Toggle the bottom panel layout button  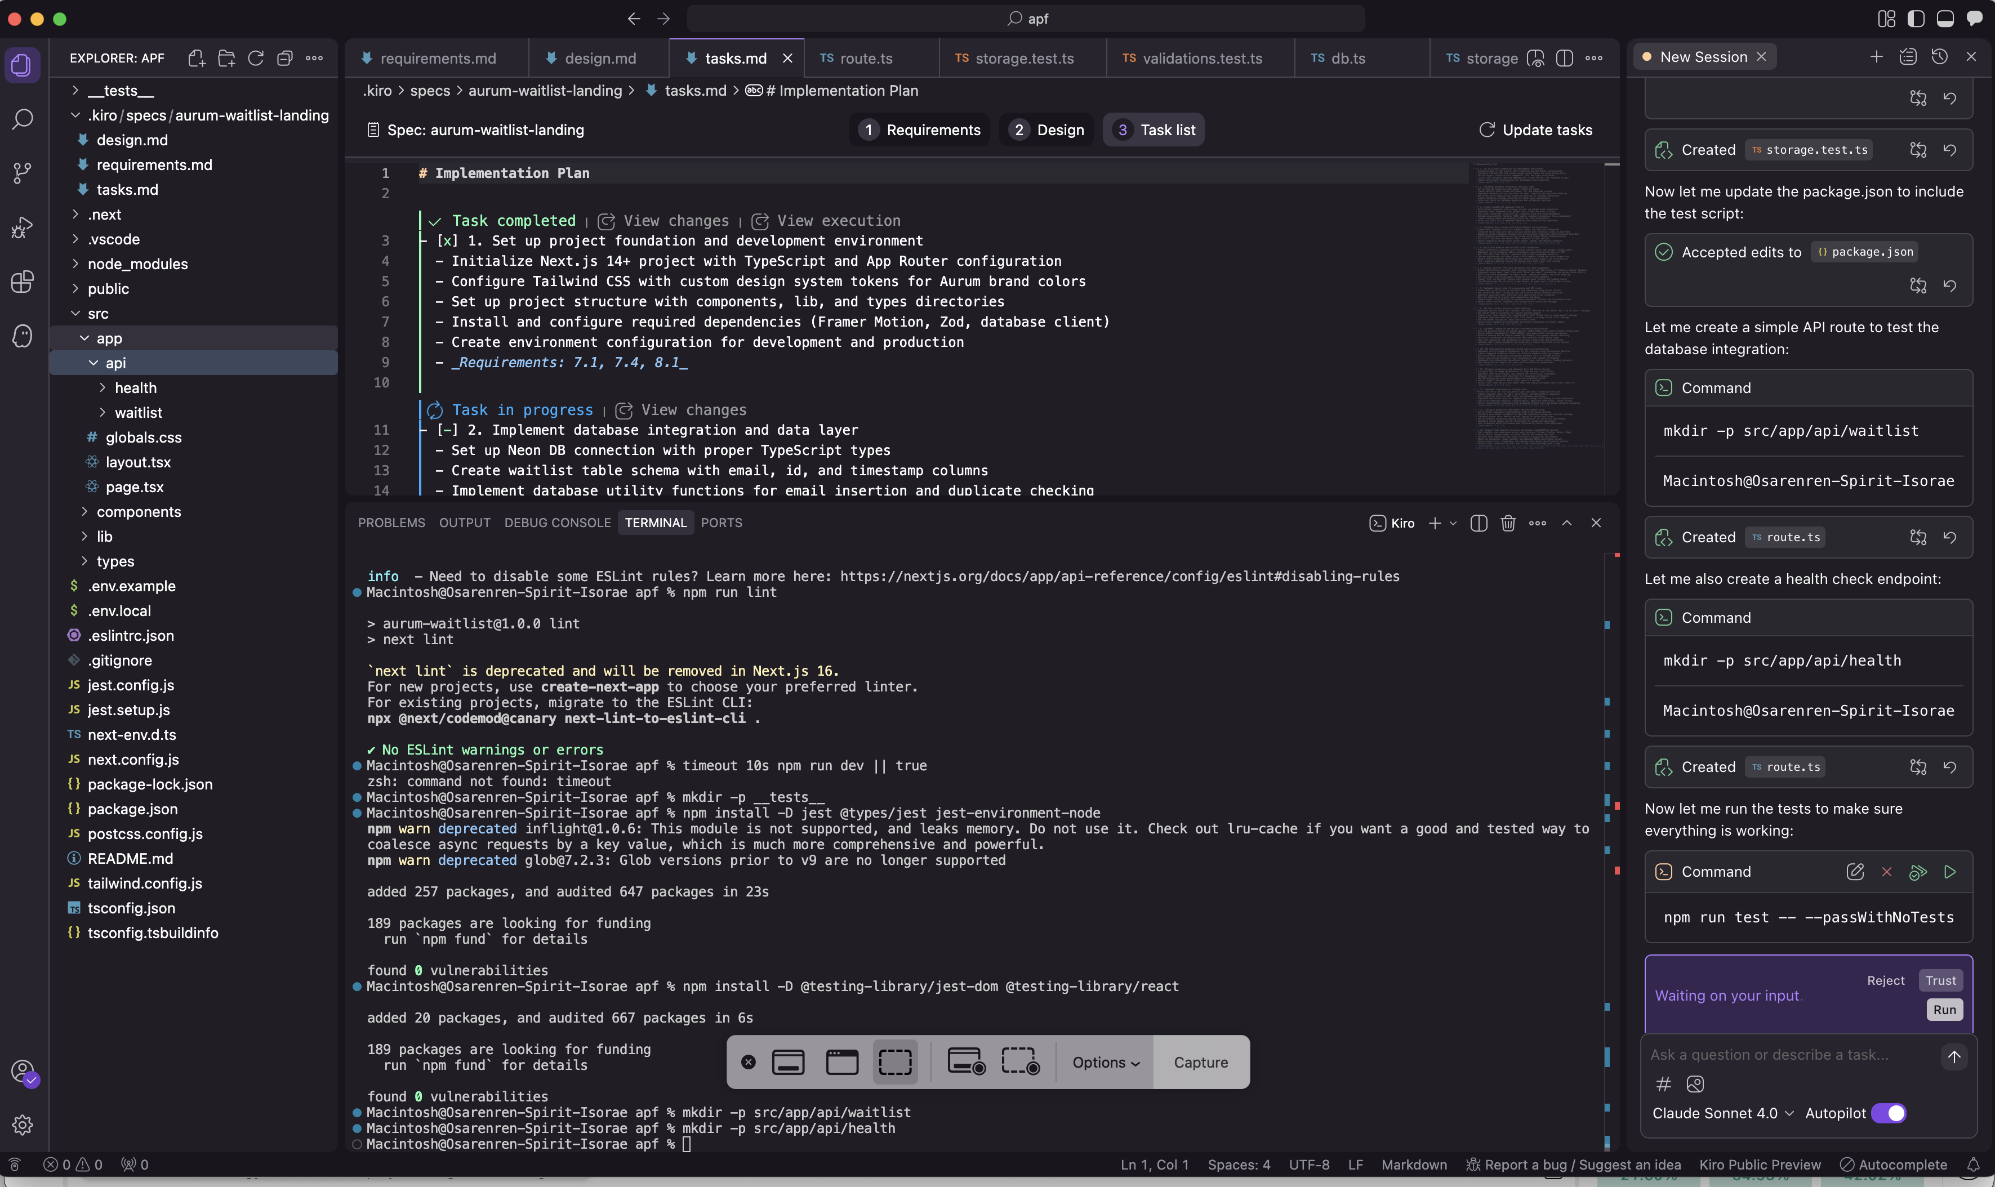pyautogui.click(x=1945, y=19)
